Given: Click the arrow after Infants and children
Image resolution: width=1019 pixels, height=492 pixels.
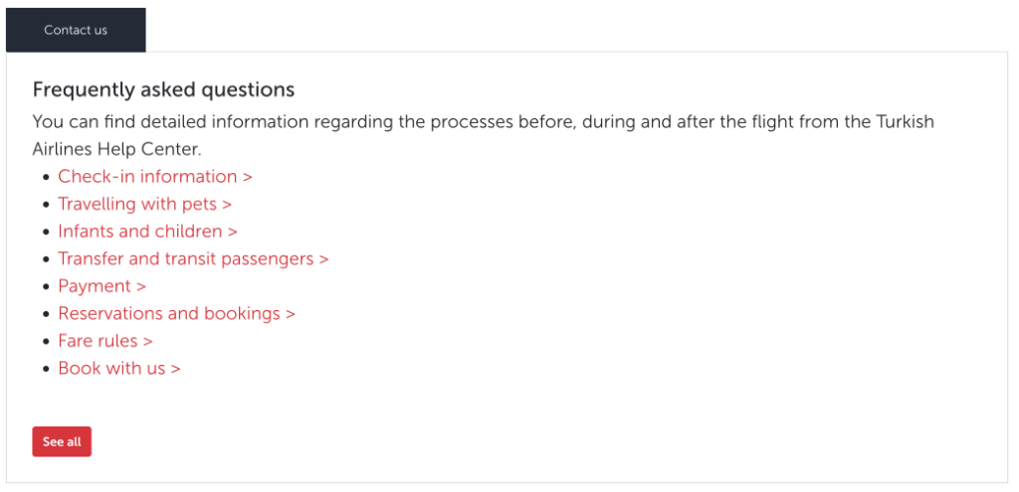Looking at the screenshot, I should 233,232.
